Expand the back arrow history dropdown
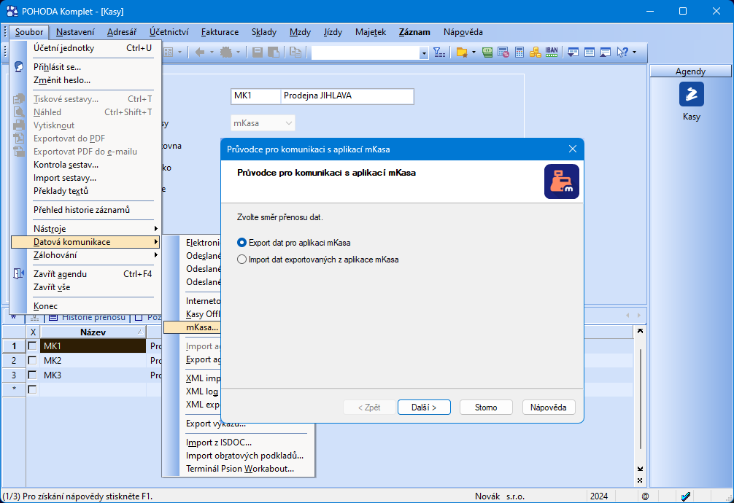734x503 pixels. pos(212,52)
